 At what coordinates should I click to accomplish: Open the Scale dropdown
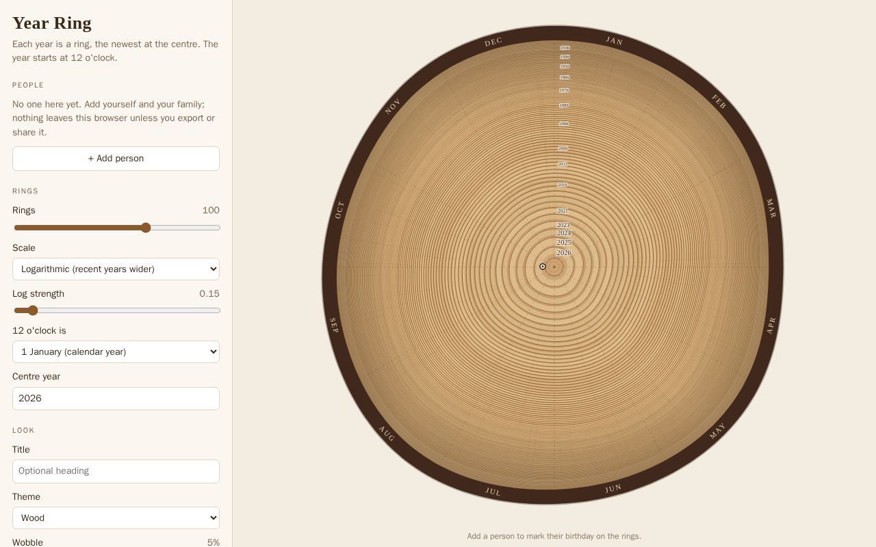coord(116,269)
